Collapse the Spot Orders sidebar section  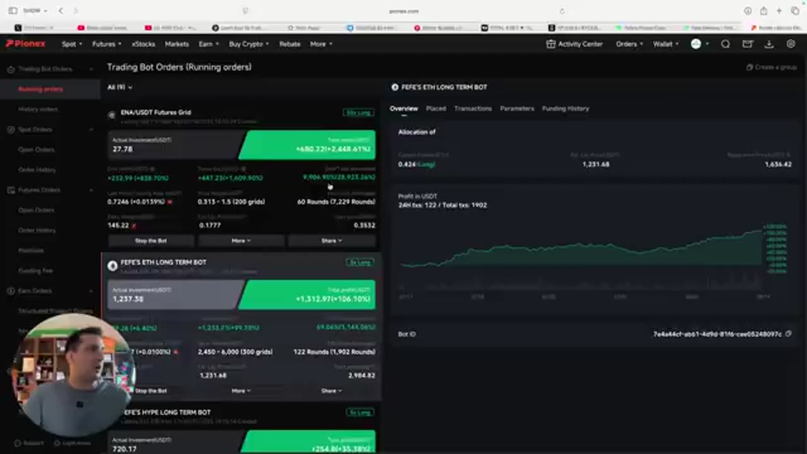(91, 129)
